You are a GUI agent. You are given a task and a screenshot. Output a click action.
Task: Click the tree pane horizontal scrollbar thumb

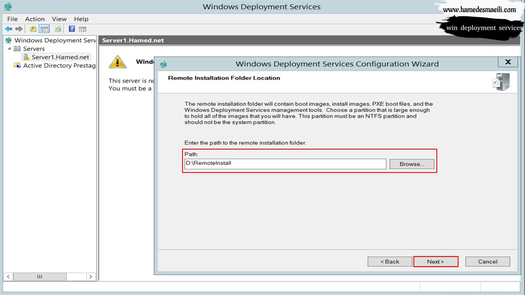pos(39,277)
